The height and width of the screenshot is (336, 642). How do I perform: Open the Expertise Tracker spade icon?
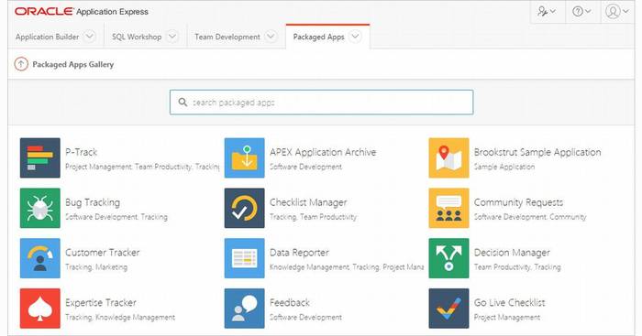40,309
